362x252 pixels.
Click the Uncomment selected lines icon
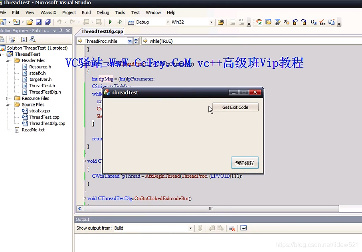(x=241, y=22)
